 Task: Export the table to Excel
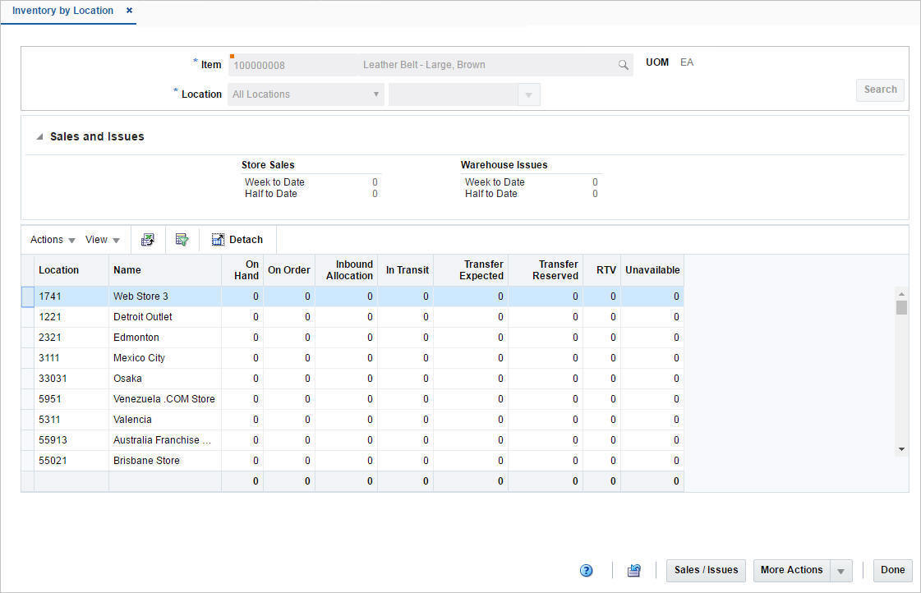pos(148,239)
